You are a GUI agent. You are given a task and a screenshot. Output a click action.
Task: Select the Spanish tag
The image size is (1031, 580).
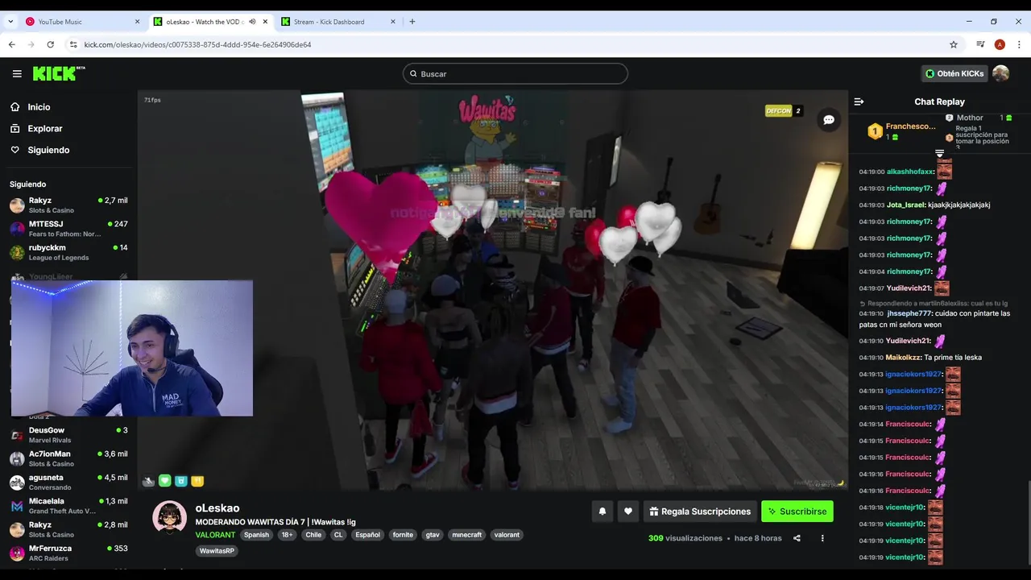tap(256, 535)
